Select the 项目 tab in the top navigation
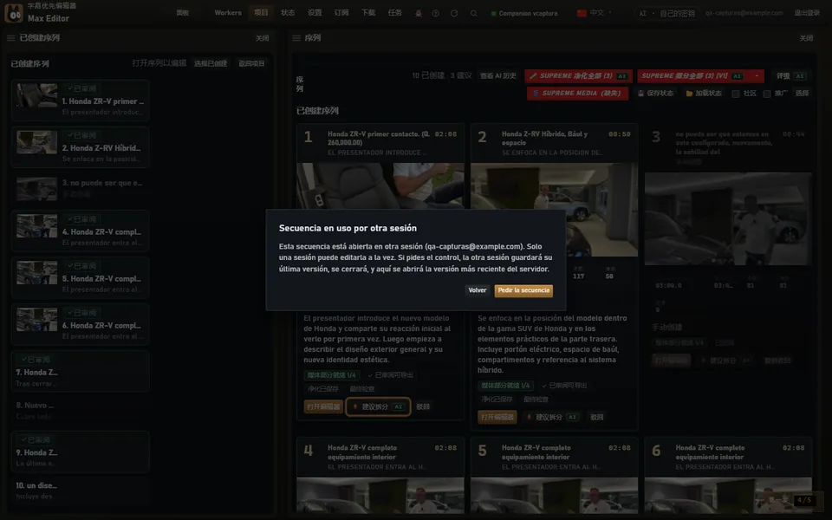Image resolution: width=832 pixels, height=520 pixels. coord(261,13)
